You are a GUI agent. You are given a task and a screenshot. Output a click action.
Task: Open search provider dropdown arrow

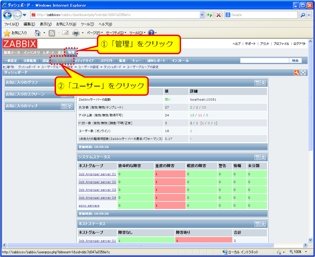[x=309, y=15]
